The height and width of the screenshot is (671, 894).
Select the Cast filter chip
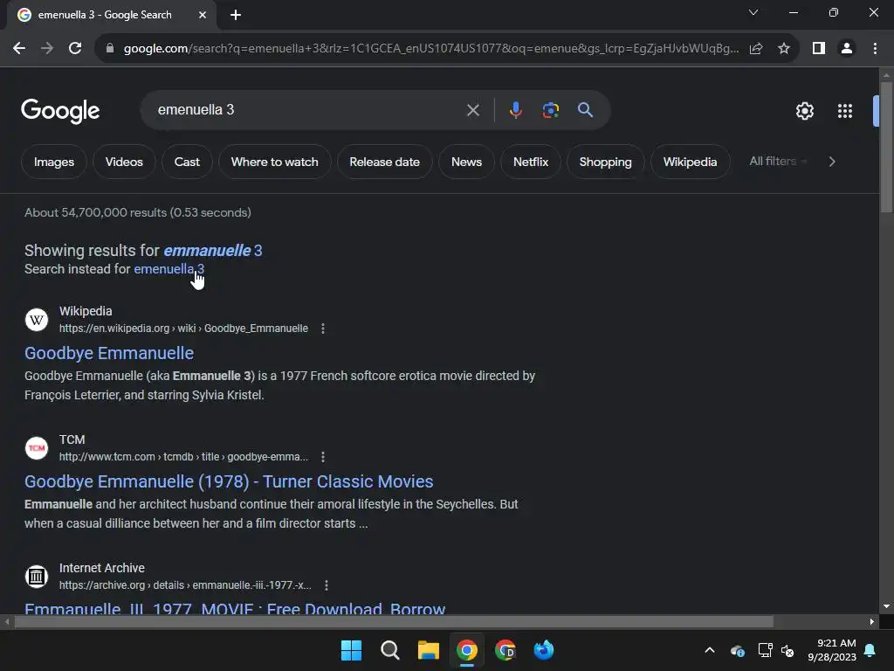point(187,162)
